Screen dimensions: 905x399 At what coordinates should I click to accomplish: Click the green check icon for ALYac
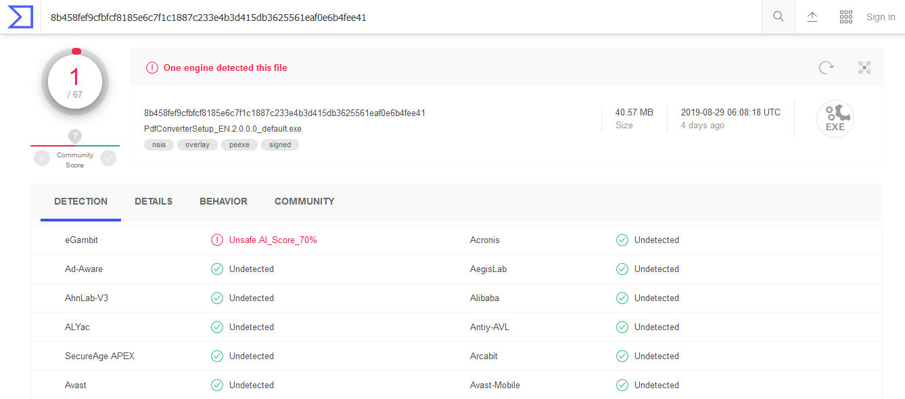tap(216, 327)
